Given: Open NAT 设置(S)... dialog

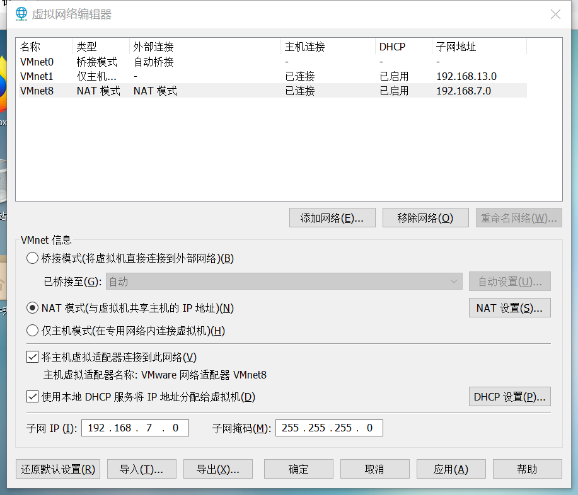Looking at the screenshot, I should (x=510, y=308).
